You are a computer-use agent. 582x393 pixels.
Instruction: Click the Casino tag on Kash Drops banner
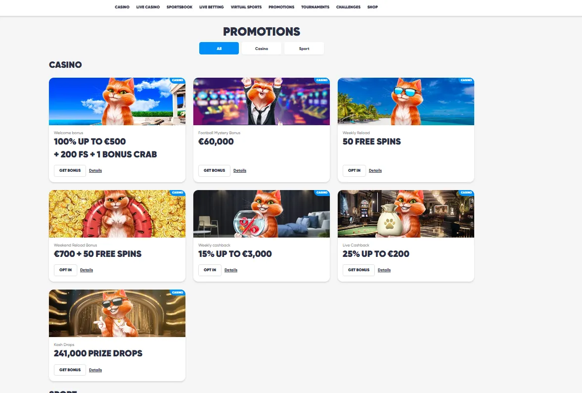(178, 293)
